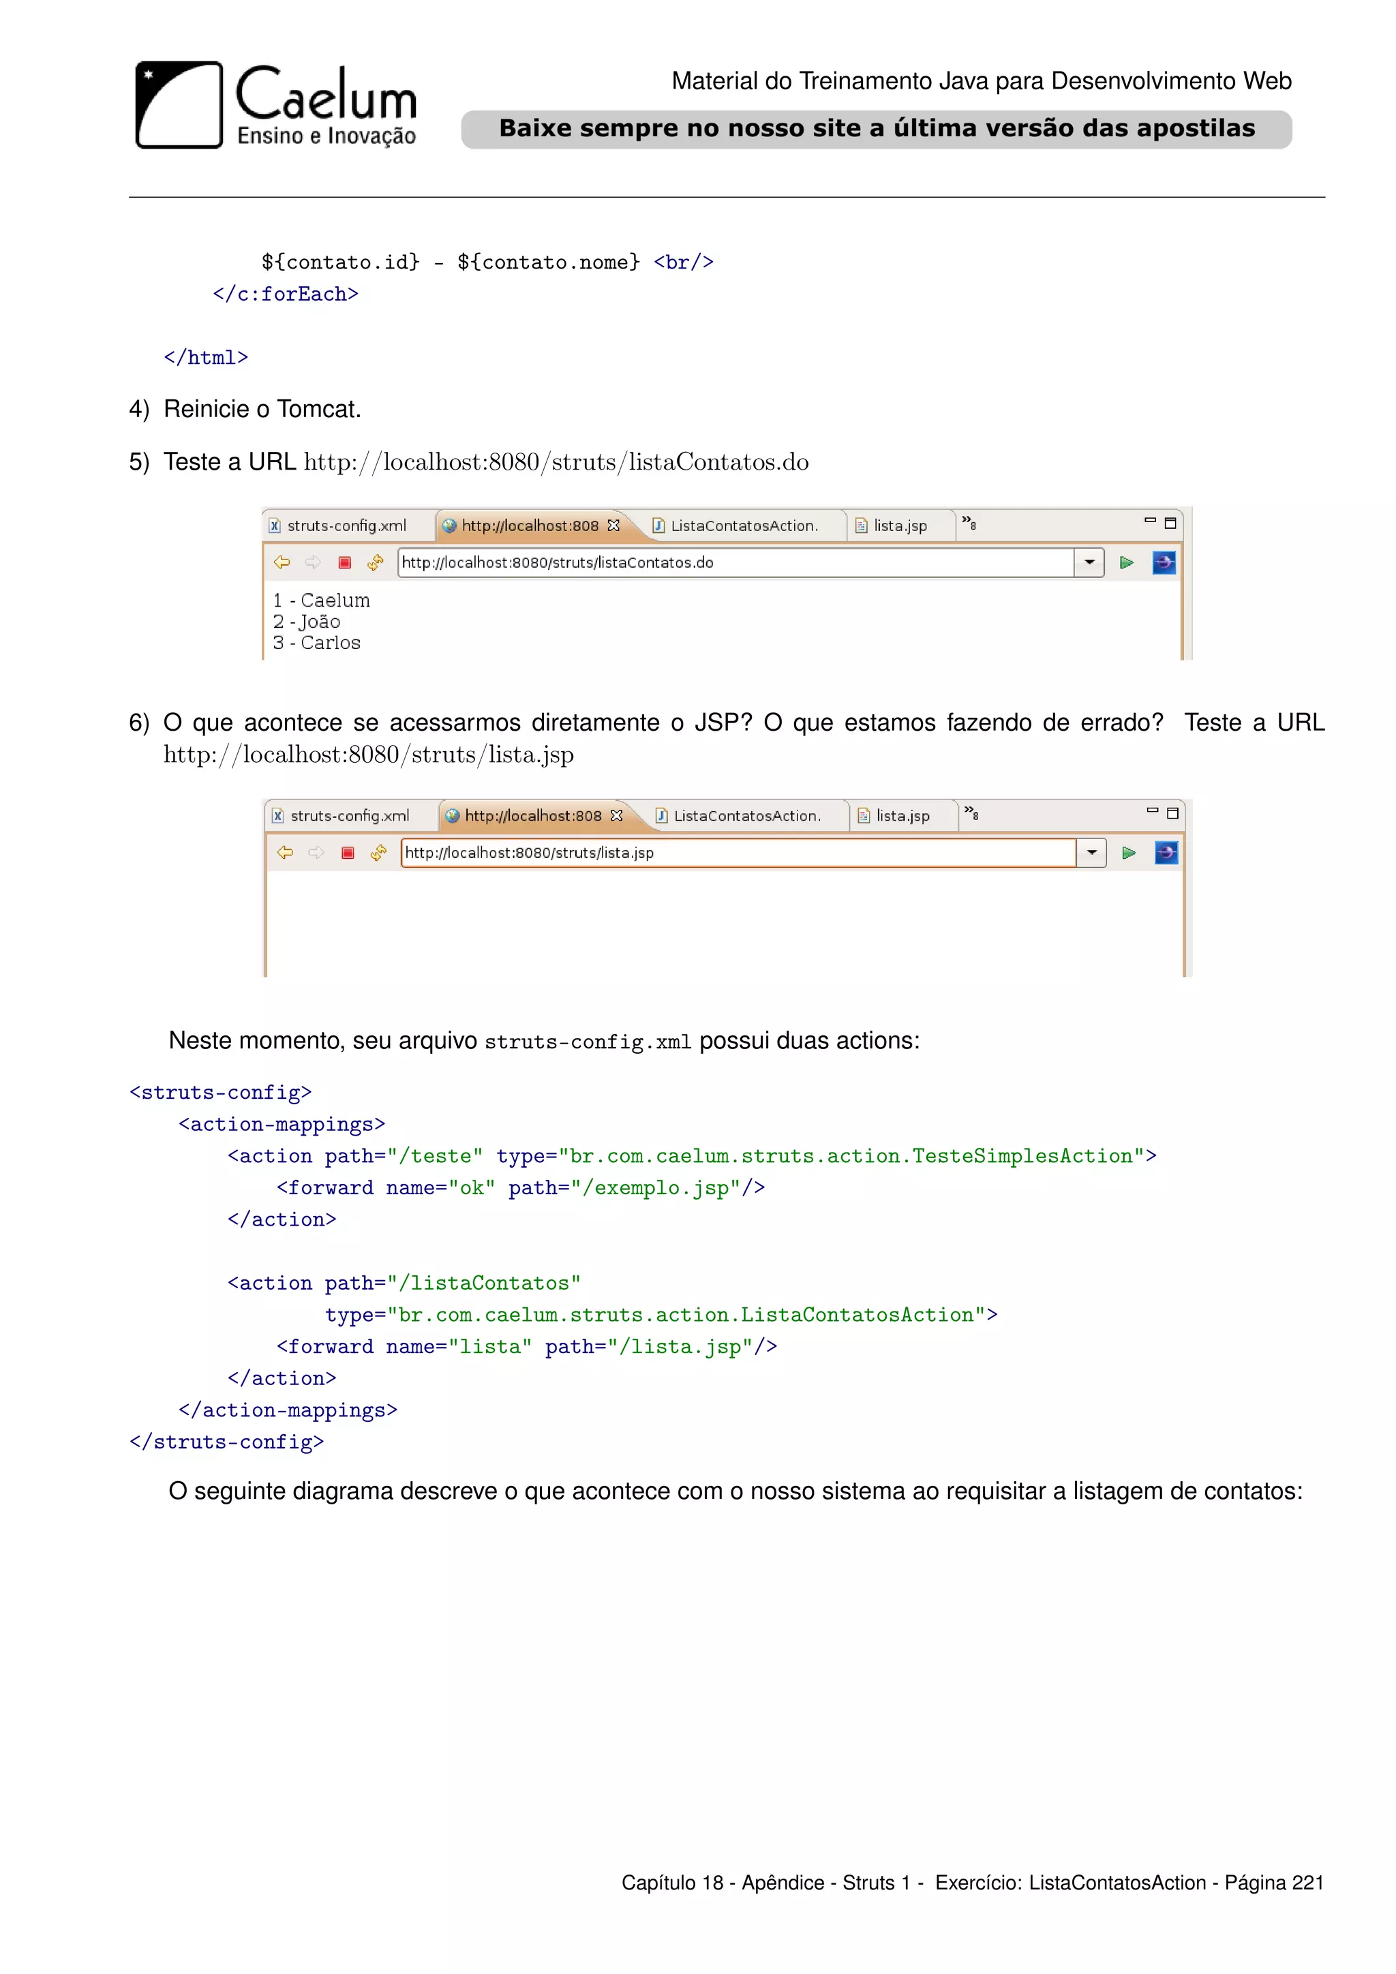Click 'Reinicie o Tomcat.' step text

click(262, 409)
